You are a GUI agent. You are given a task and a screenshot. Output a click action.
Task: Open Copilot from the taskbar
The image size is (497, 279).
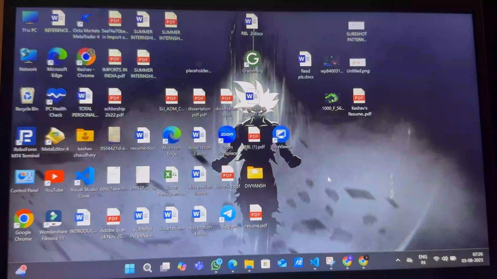(182, 267)
